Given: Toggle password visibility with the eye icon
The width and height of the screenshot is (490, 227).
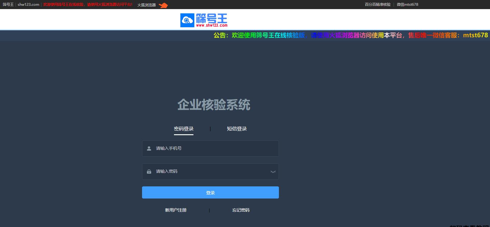Looking at the screenshot, I should click(x=273, y=172).
